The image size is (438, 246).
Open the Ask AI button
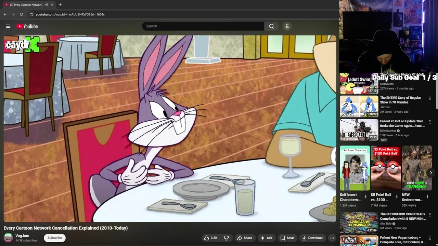tap(266, 238)
